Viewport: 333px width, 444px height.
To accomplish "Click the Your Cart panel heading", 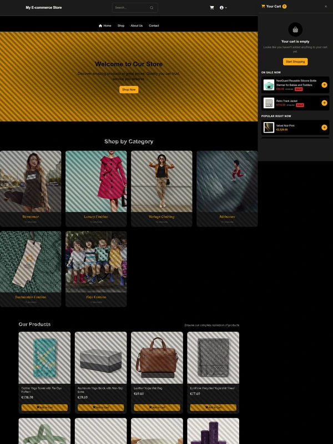I will click(x=274, y=6).
